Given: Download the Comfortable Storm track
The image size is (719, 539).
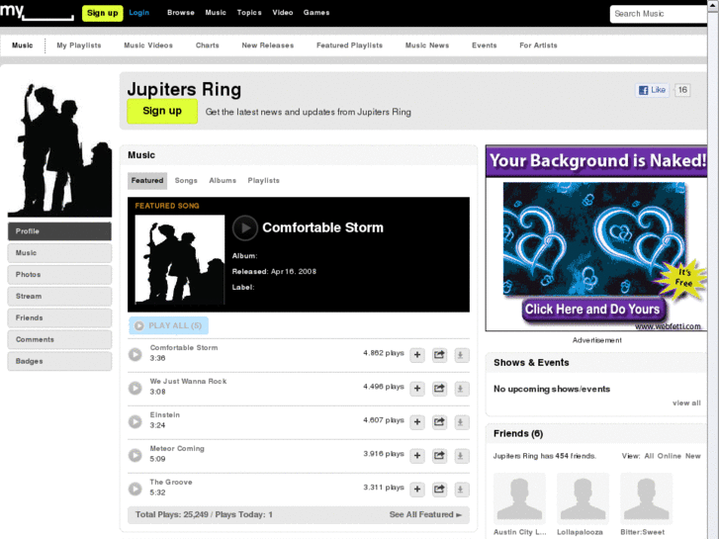Looking at the screenshot, I should [x=461, y=355].
